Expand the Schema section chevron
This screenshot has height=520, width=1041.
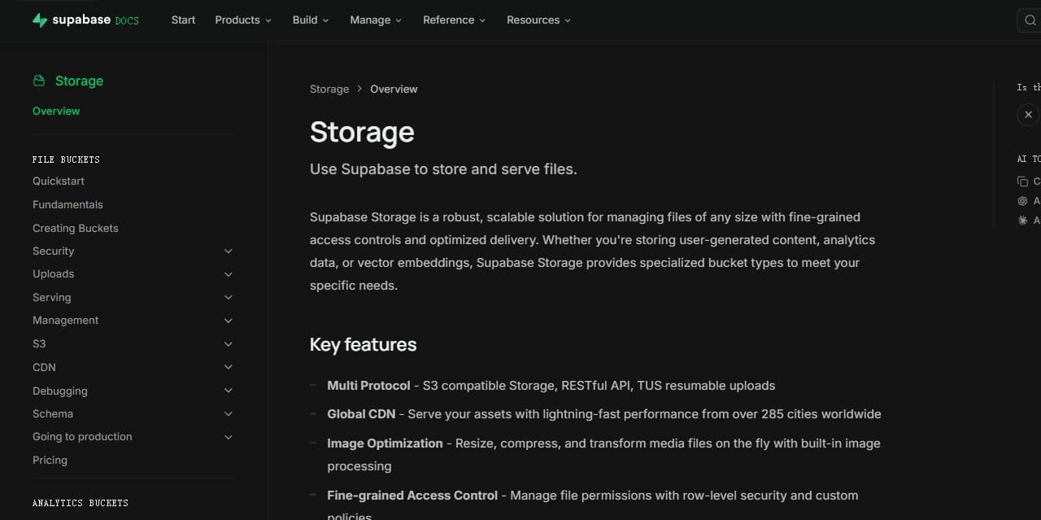pyautogui.click(x=229, y=414)
